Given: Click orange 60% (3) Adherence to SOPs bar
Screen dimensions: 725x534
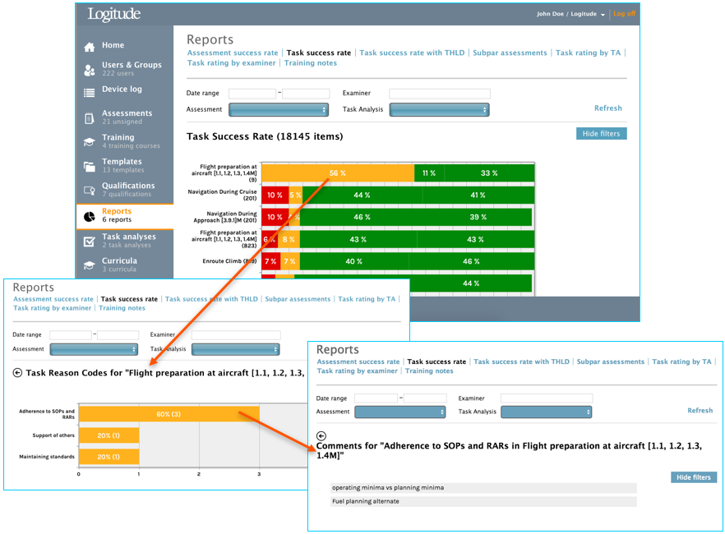Looking at the screenshot, I should pyautogui.click(x=169, y=414).
